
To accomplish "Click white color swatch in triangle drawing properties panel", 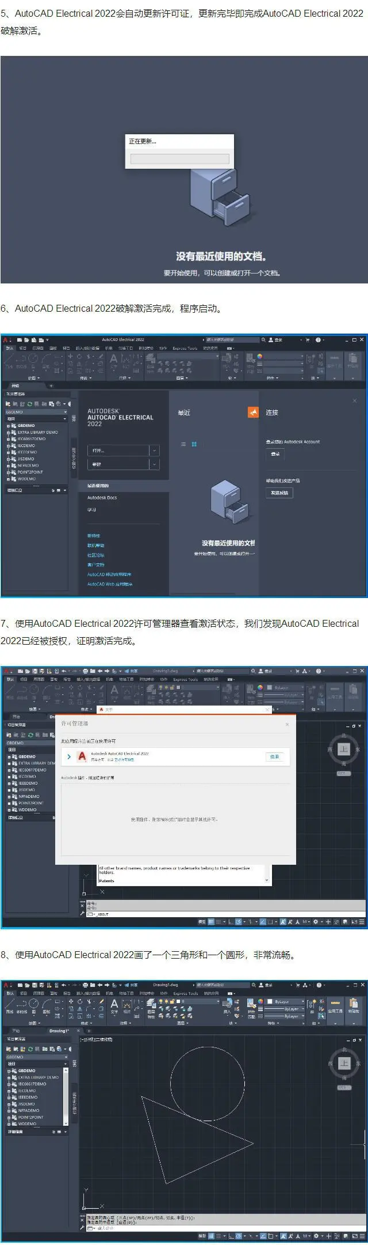I will click(270, 1001).
